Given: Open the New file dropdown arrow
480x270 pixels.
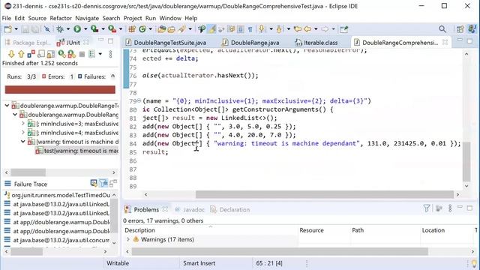Looking at the screenshot, I should (x=16, y=29).
